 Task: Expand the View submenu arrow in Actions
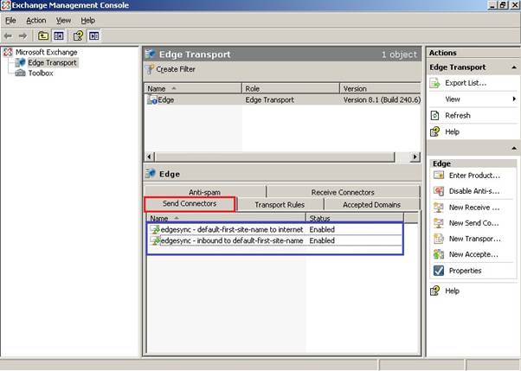[514, 99]
